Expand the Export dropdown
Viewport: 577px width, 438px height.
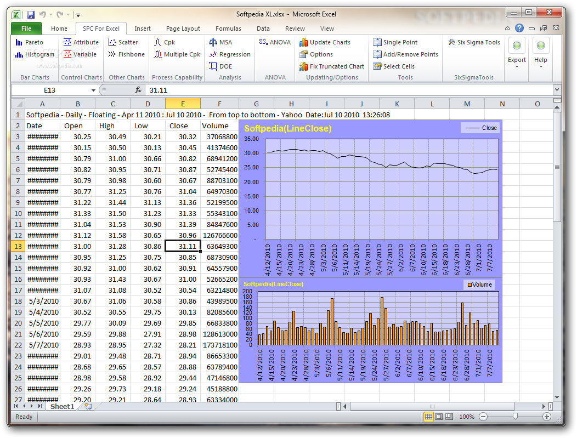click(x=517, y=66)
